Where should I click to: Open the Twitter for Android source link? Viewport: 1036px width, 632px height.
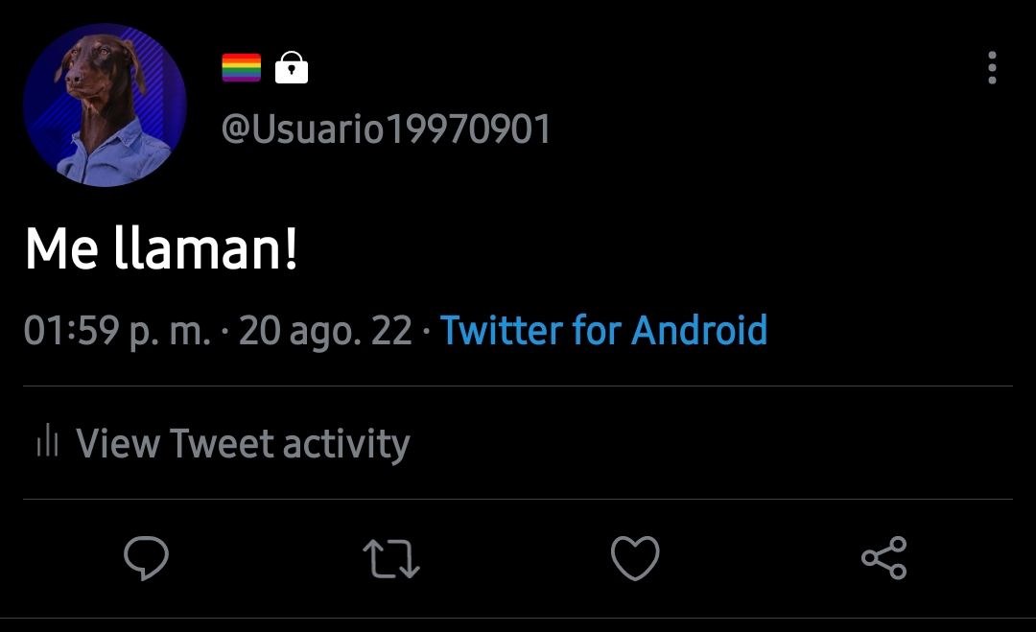coord(603,330)
